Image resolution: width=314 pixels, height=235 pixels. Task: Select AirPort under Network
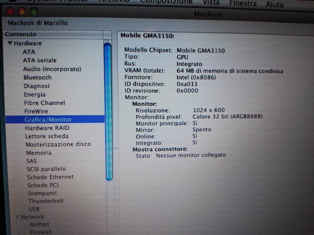39,225
